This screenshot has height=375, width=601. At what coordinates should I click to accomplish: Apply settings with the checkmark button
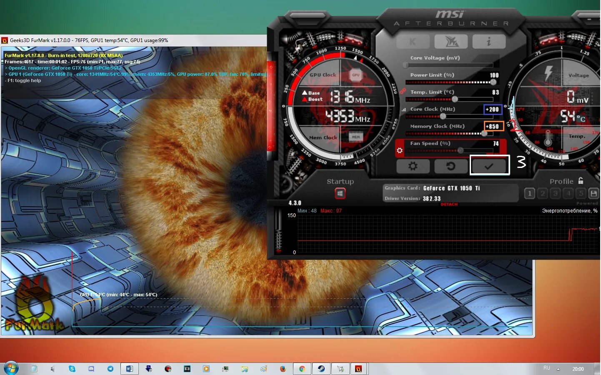point(489,166)
